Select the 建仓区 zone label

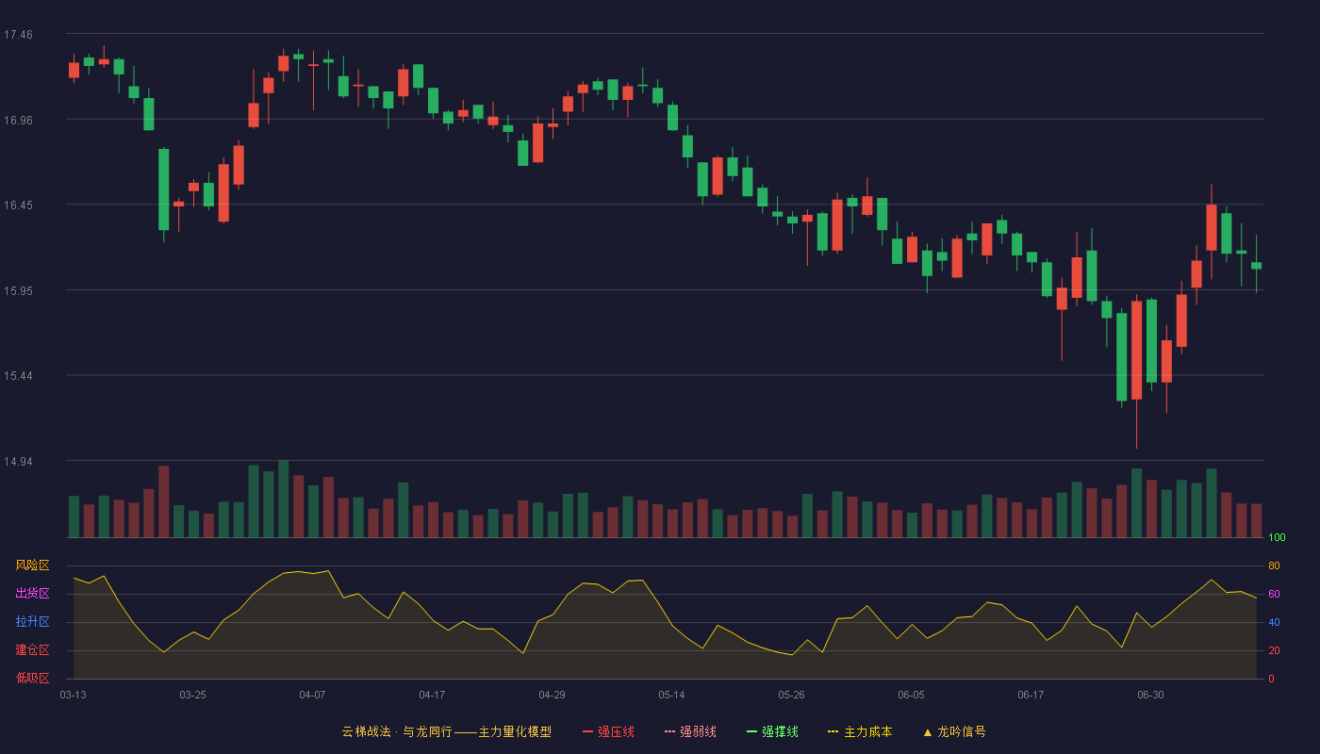(32, 650)
